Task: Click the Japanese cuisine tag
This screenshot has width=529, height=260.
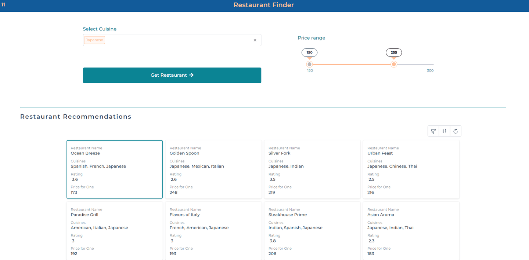Action: 94,40
